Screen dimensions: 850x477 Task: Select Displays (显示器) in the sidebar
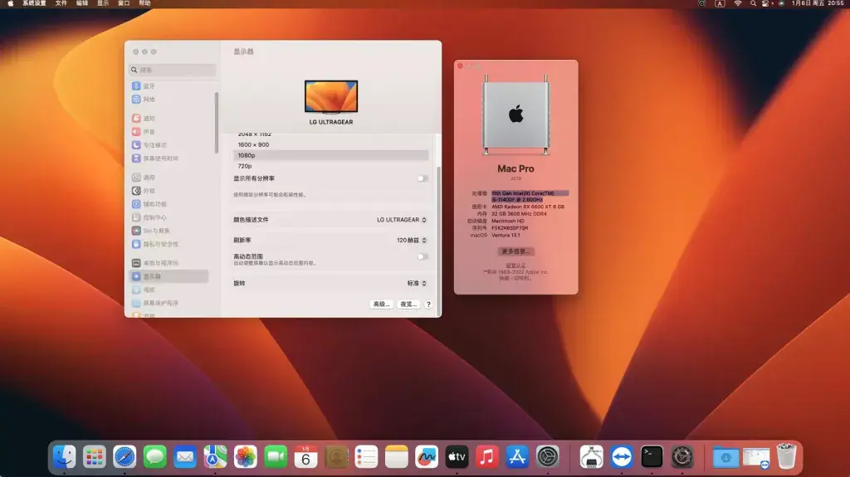(169, 276)
